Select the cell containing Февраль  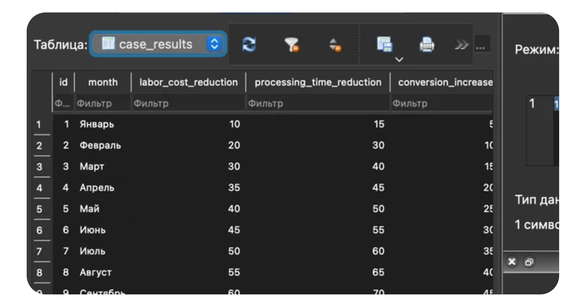pyautogui.click(x=100, y=145)
